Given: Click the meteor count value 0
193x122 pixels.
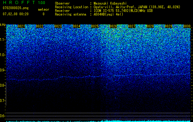Looking at the screenshot, I should pyautogui.click(x=44, y=14).
